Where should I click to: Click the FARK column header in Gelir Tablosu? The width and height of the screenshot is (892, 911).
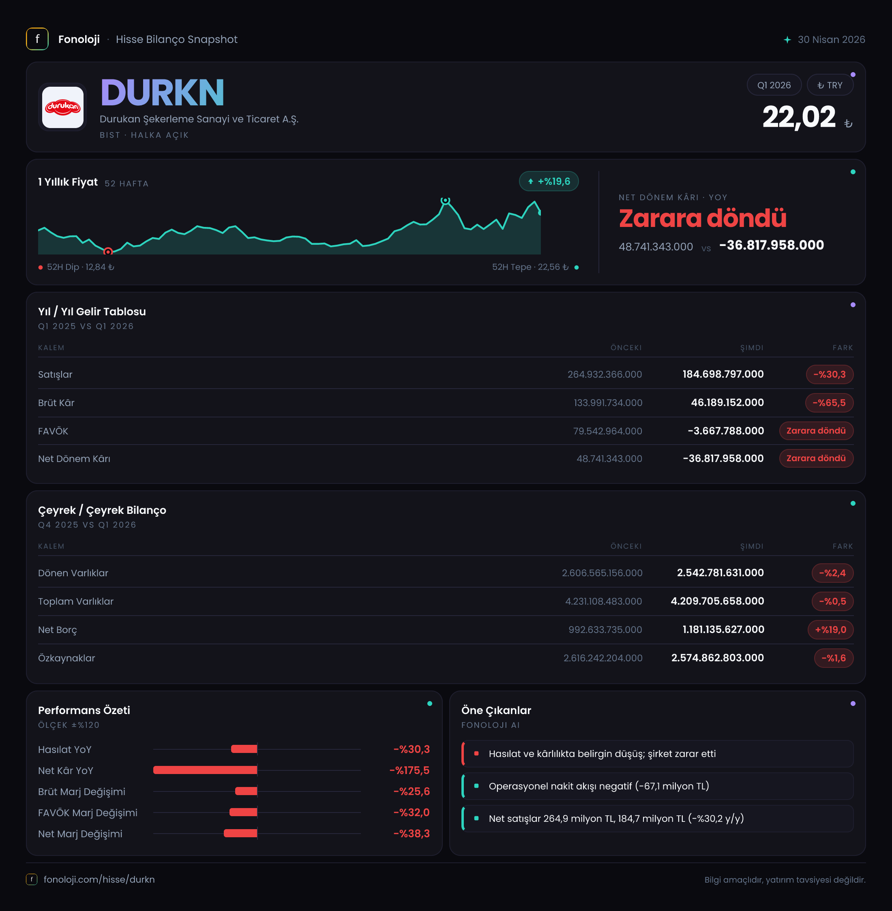(843, 348)
